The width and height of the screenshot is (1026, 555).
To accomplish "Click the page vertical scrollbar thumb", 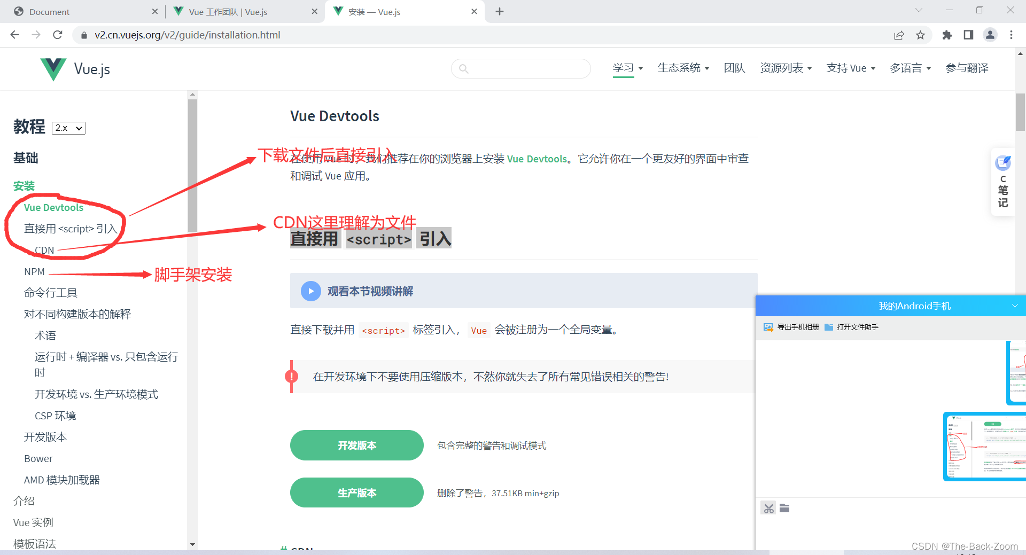I will (1020, 112).
